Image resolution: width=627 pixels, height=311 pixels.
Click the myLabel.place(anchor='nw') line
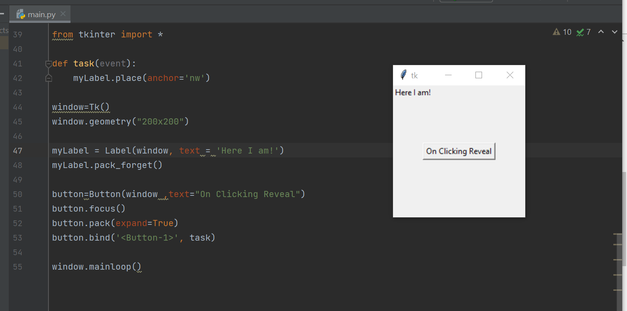[141, 78]
